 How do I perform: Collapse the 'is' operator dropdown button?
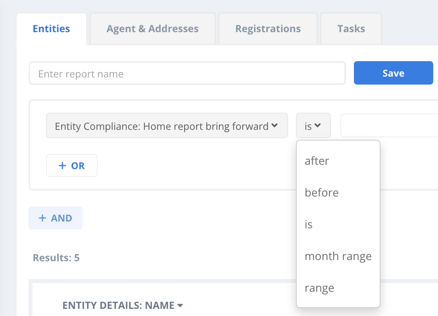point(313,126)
